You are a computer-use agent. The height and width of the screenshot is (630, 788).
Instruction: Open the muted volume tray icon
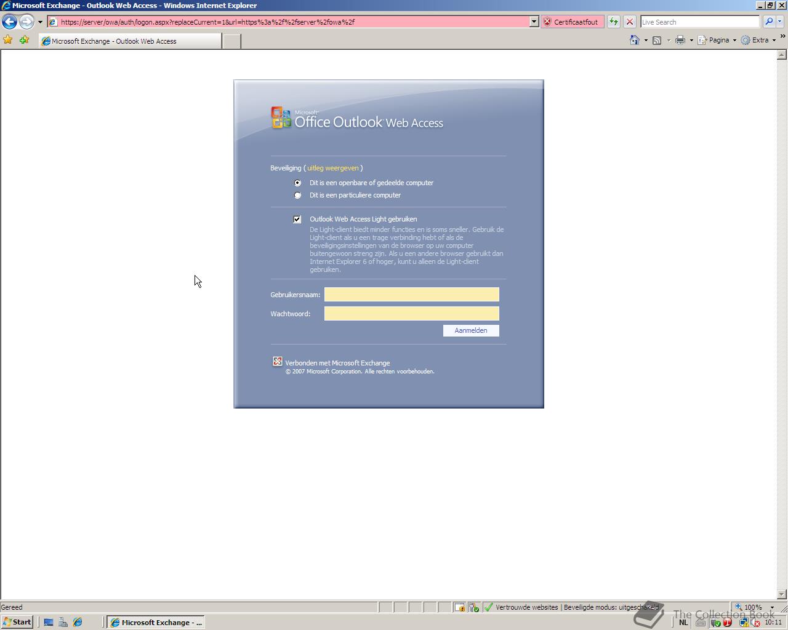pyautogui.click(x=755, y=623)
